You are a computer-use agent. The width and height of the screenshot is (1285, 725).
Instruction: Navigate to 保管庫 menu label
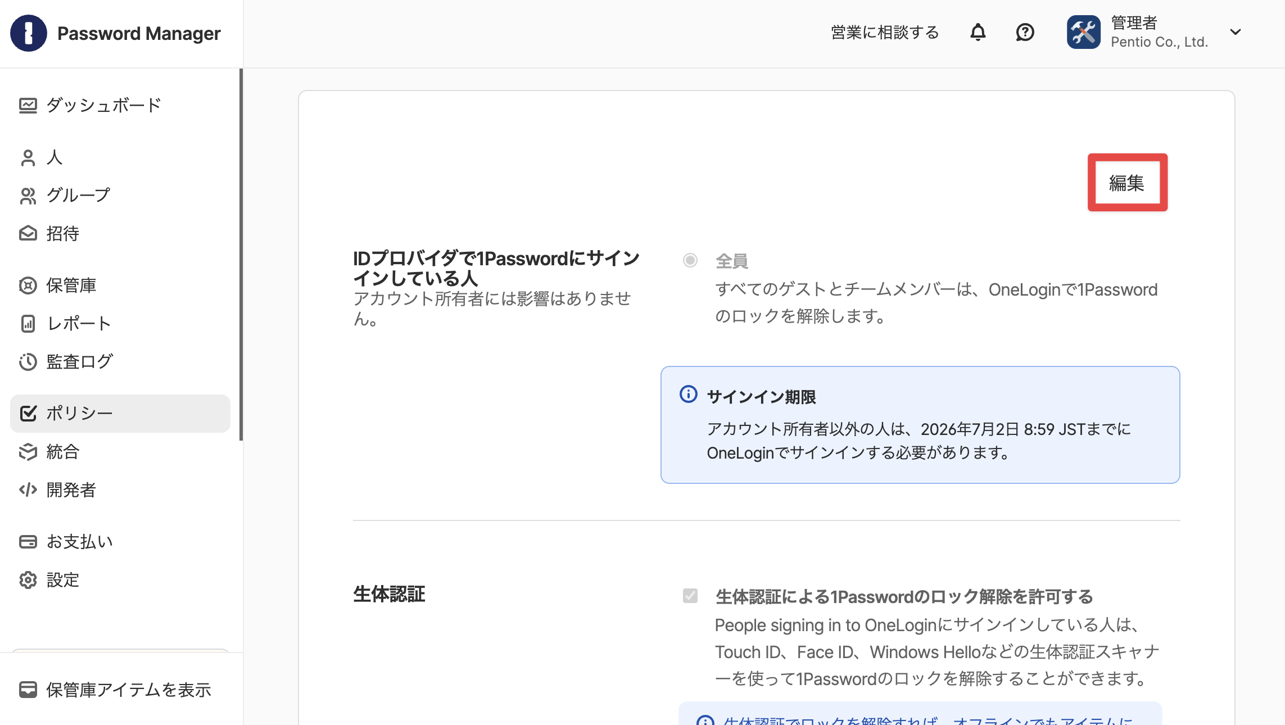pos(71,286)
